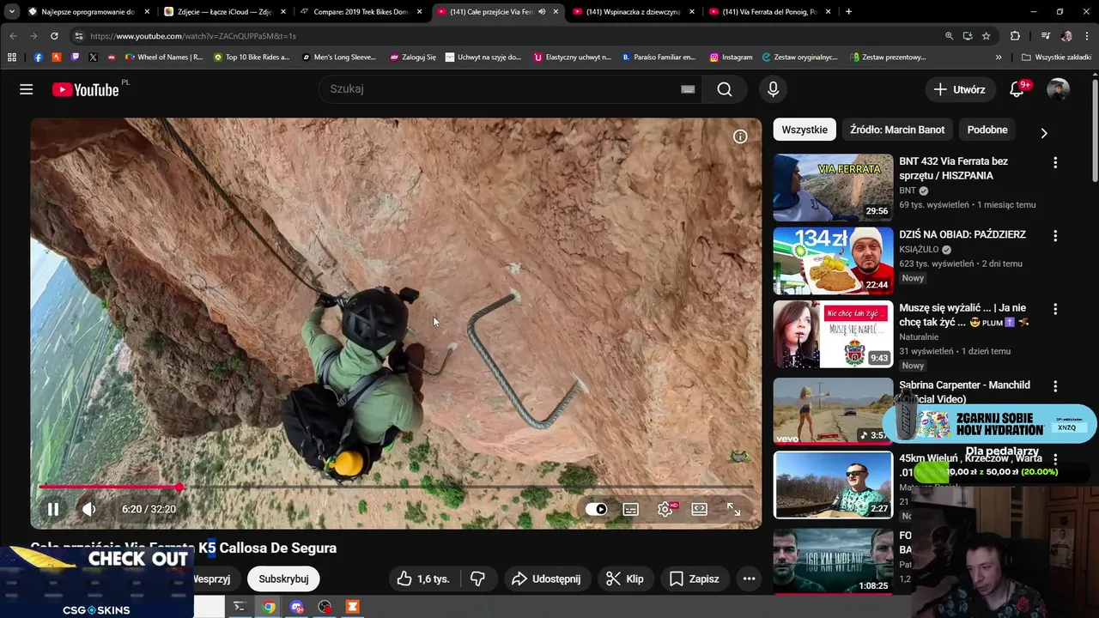Open DZIŚ NA OBIAD: PAŹDZIERZ thumbnail
The height and width of the screenshot is (618, 1099).
click(x=833, y=261)
